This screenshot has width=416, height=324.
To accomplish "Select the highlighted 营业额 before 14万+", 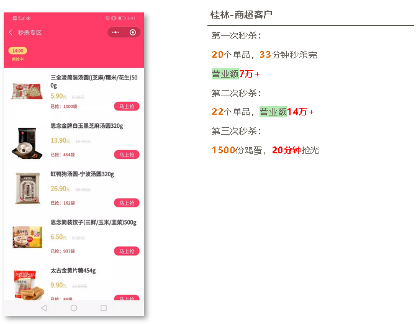I will click(x=273, y=112).
